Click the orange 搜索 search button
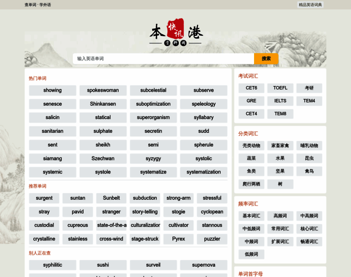351x277 pixels. [266, 59]
